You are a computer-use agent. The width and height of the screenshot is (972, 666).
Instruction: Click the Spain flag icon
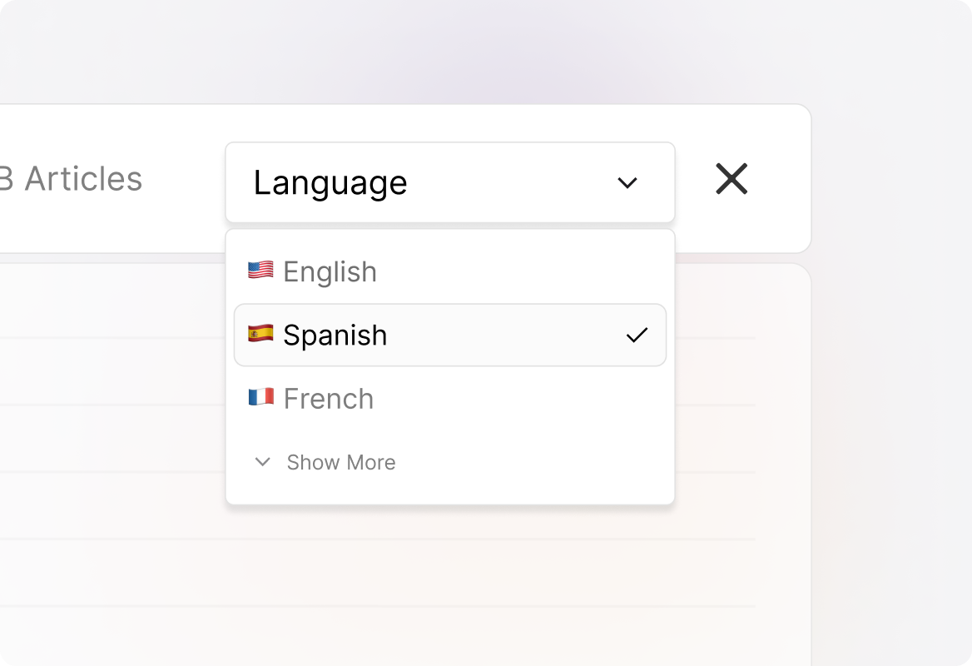click(x=260, y=335)
